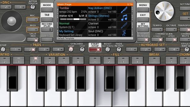
Task: Click the My Setting panel button
Action: click(143, 30)
